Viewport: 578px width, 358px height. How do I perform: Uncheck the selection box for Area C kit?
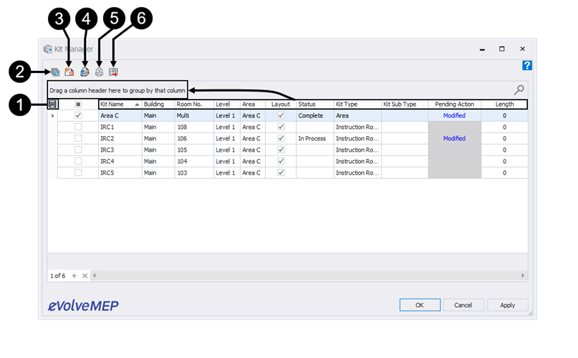click(x=78, y=115)
